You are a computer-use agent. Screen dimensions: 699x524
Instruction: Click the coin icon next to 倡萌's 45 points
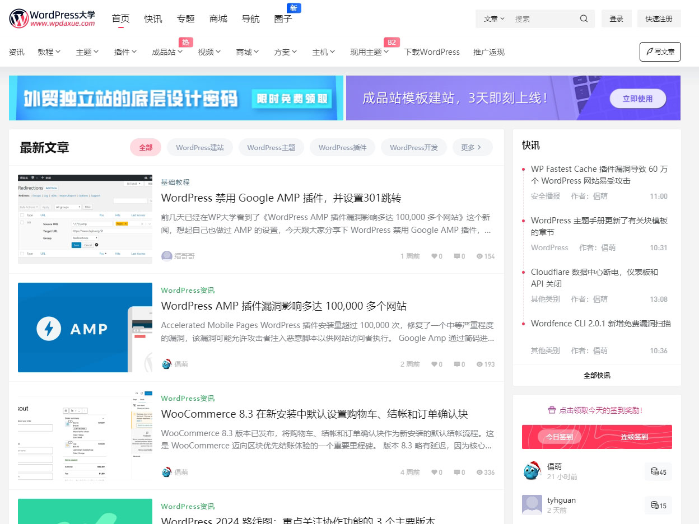pos(654,471)
